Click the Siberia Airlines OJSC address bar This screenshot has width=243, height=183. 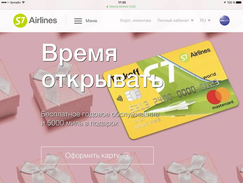point(121,7)
